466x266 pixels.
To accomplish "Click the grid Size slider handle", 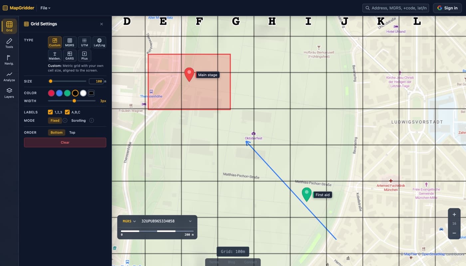I will click(x=51, y=81).
